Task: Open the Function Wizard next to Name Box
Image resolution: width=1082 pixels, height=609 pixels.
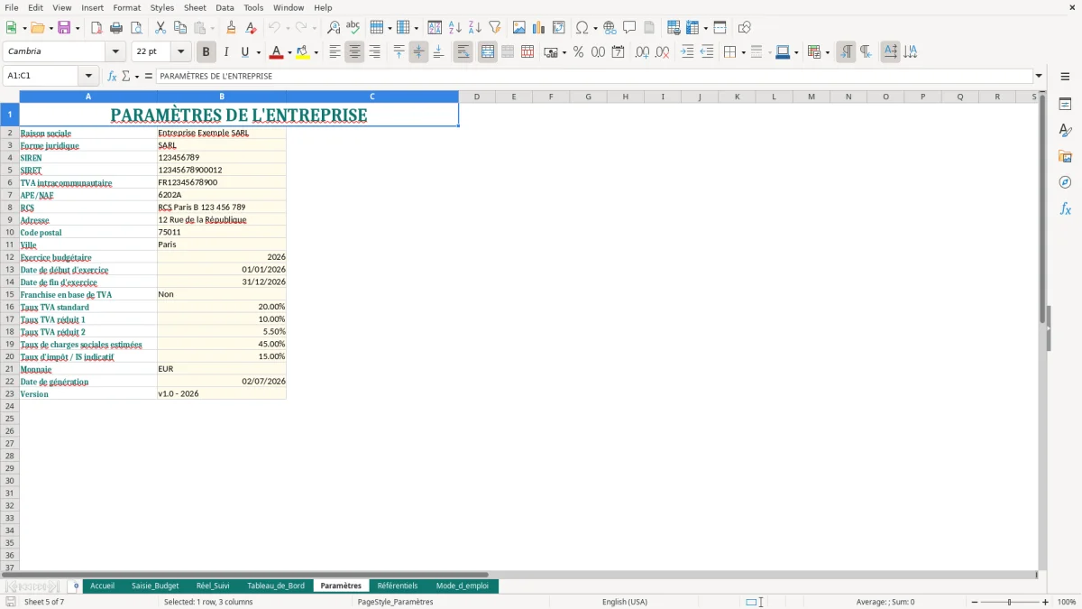Action: [112, 77]
